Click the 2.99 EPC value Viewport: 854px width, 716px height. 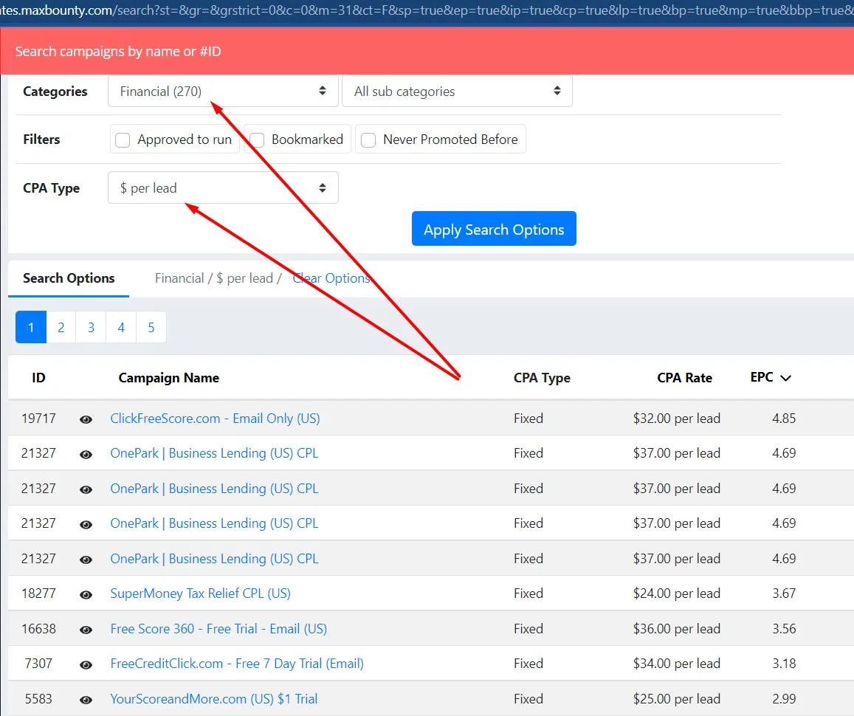click(x=785, y=698)
